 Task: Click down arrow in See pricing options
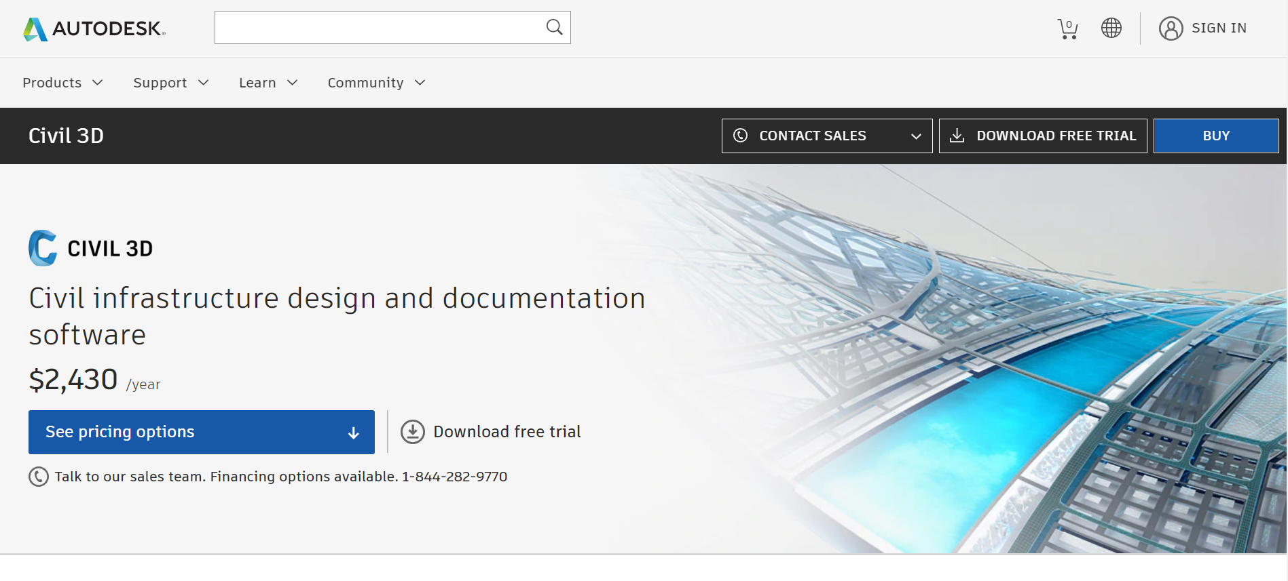coord(353,433)
